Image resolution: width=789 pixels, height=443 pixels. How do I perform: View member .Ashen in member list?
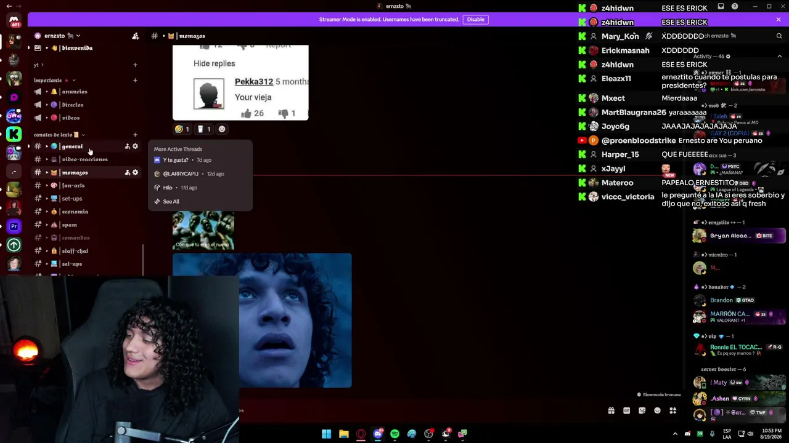point(738,399)
